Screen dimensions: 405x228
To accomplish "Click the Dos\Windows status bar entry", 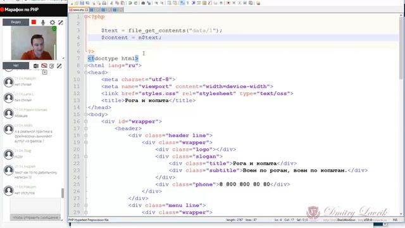I will (x=346, y=220).
